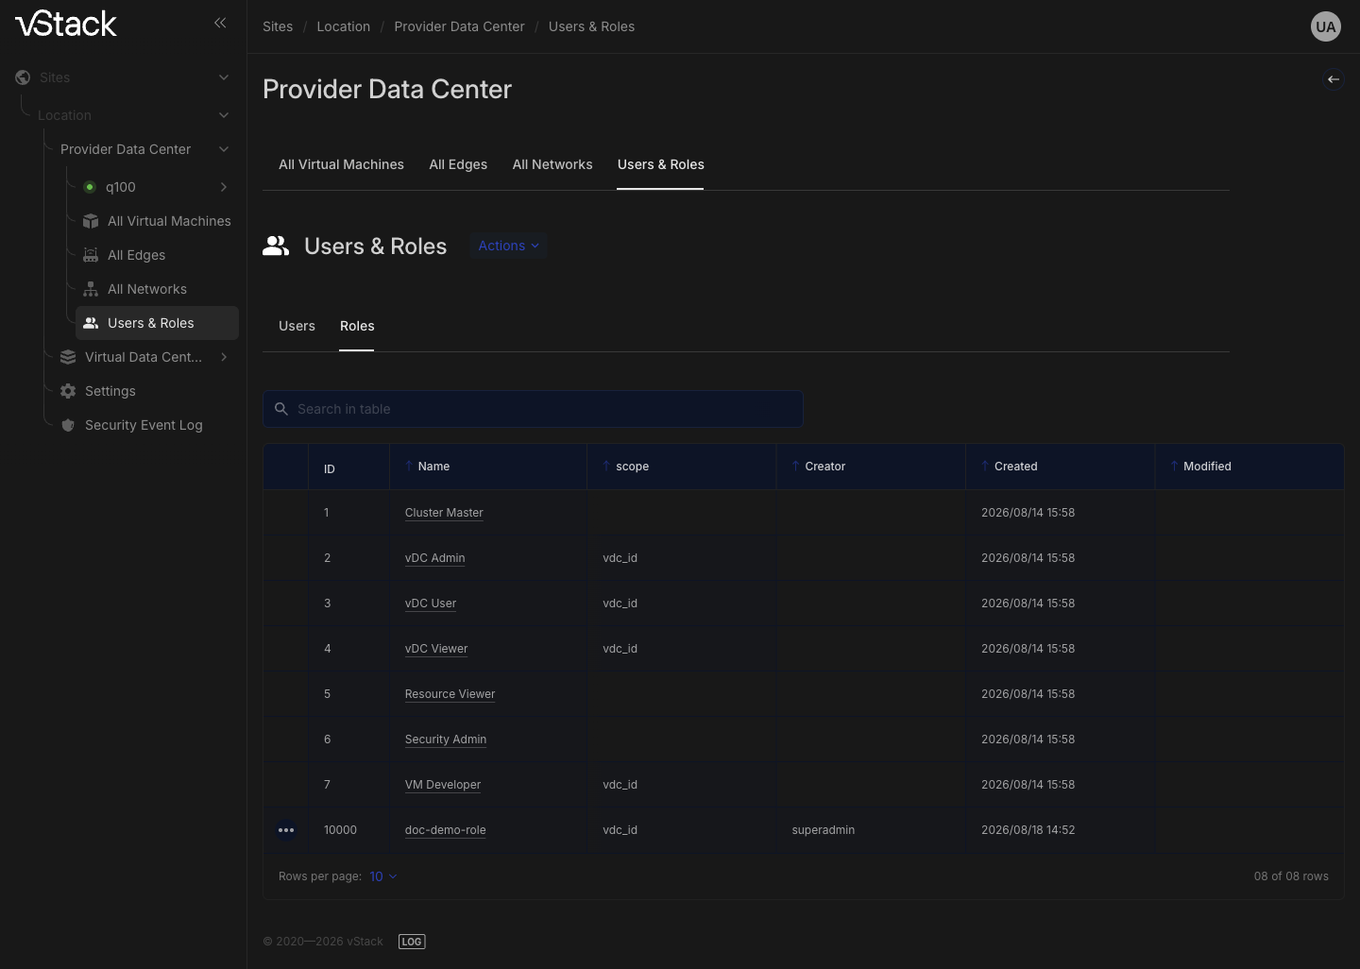This screenshot has width=1360, height=969.
Task: Open the Actions dropdown
Action: [x=509, y=246]
